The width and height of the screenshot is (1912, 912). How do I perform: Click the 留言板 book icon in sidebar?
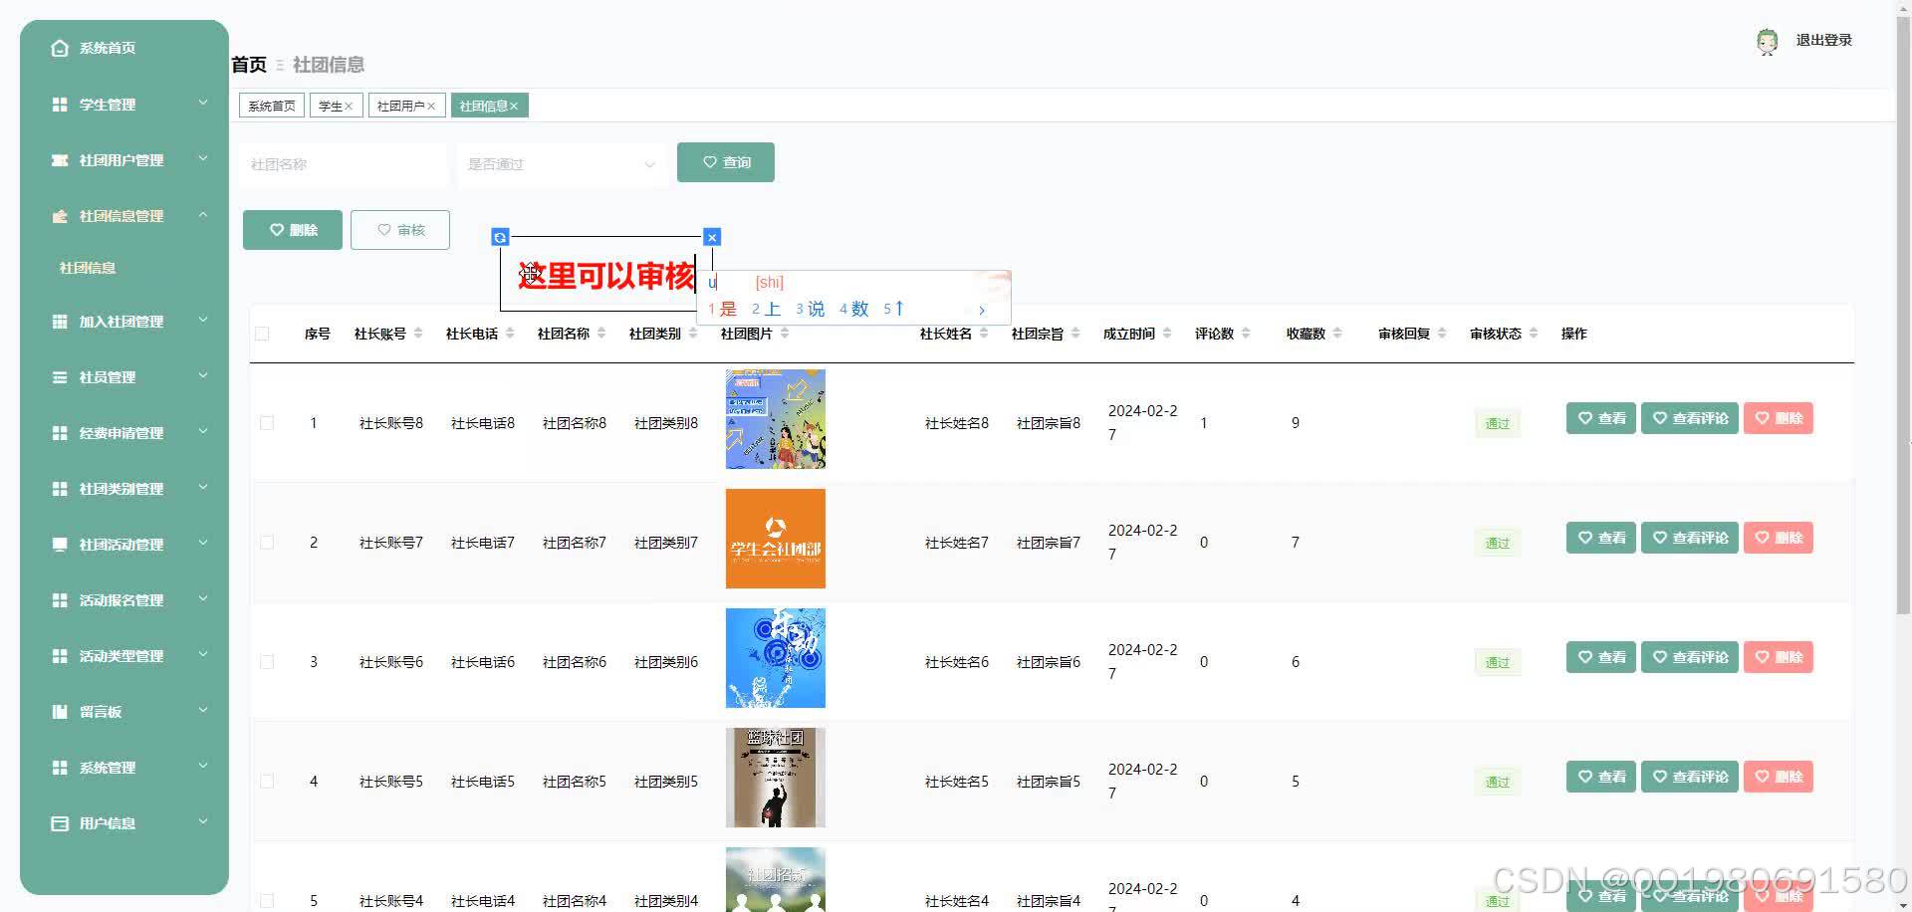point(59,711)
